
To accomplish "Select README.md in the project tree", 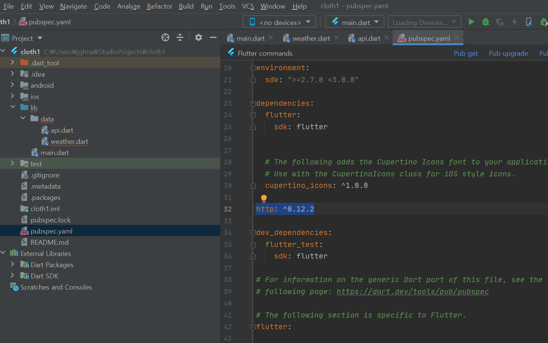I will 49,242.
